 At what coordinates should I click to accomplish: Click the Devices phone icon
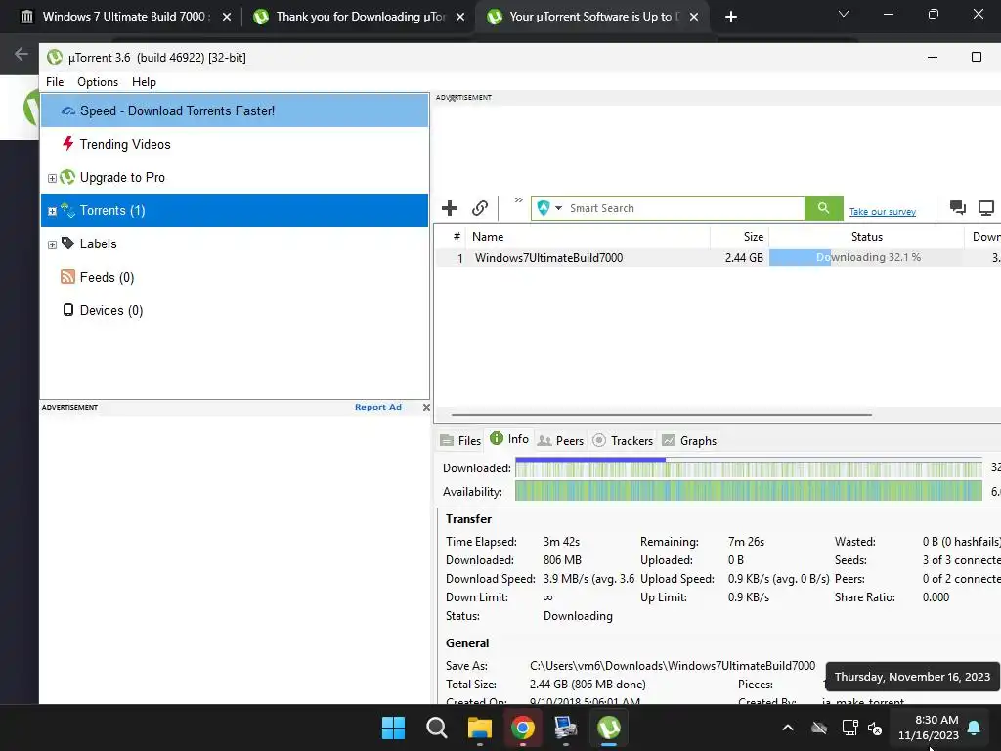[67, 310]
